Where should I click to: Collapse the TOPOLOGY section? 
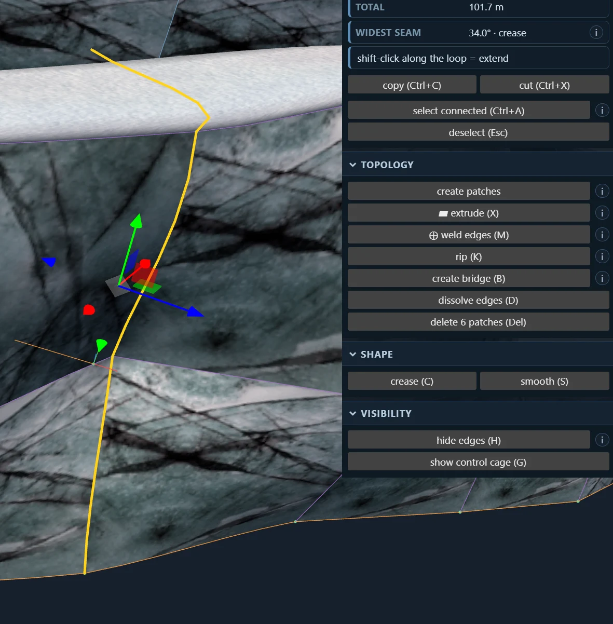[x=353, y=165]
